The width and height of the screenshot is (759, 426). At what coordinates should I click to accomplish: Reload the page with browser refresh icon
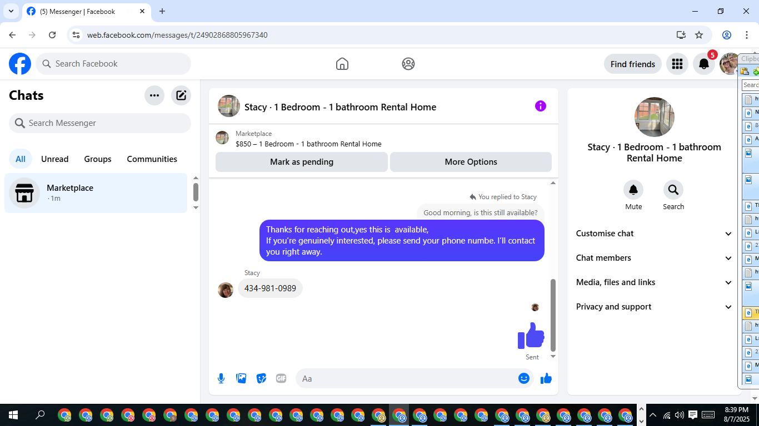click(x=52, y=35)
